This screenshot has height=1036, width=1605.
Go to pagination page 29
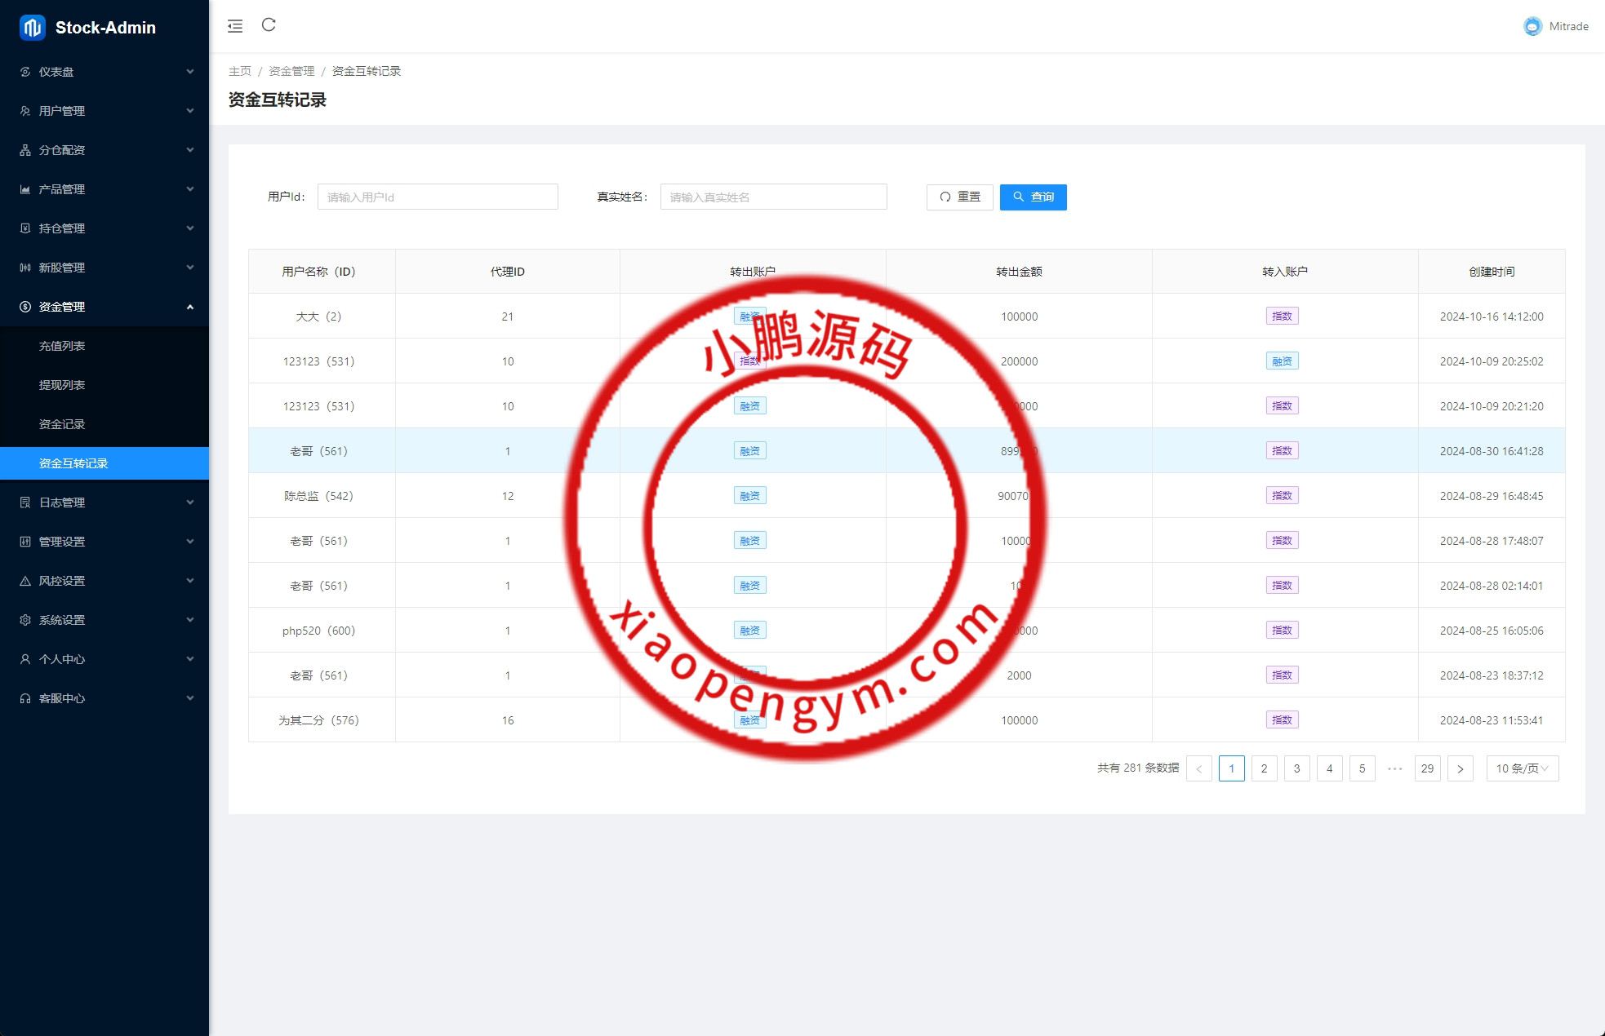click(1427, 768)
